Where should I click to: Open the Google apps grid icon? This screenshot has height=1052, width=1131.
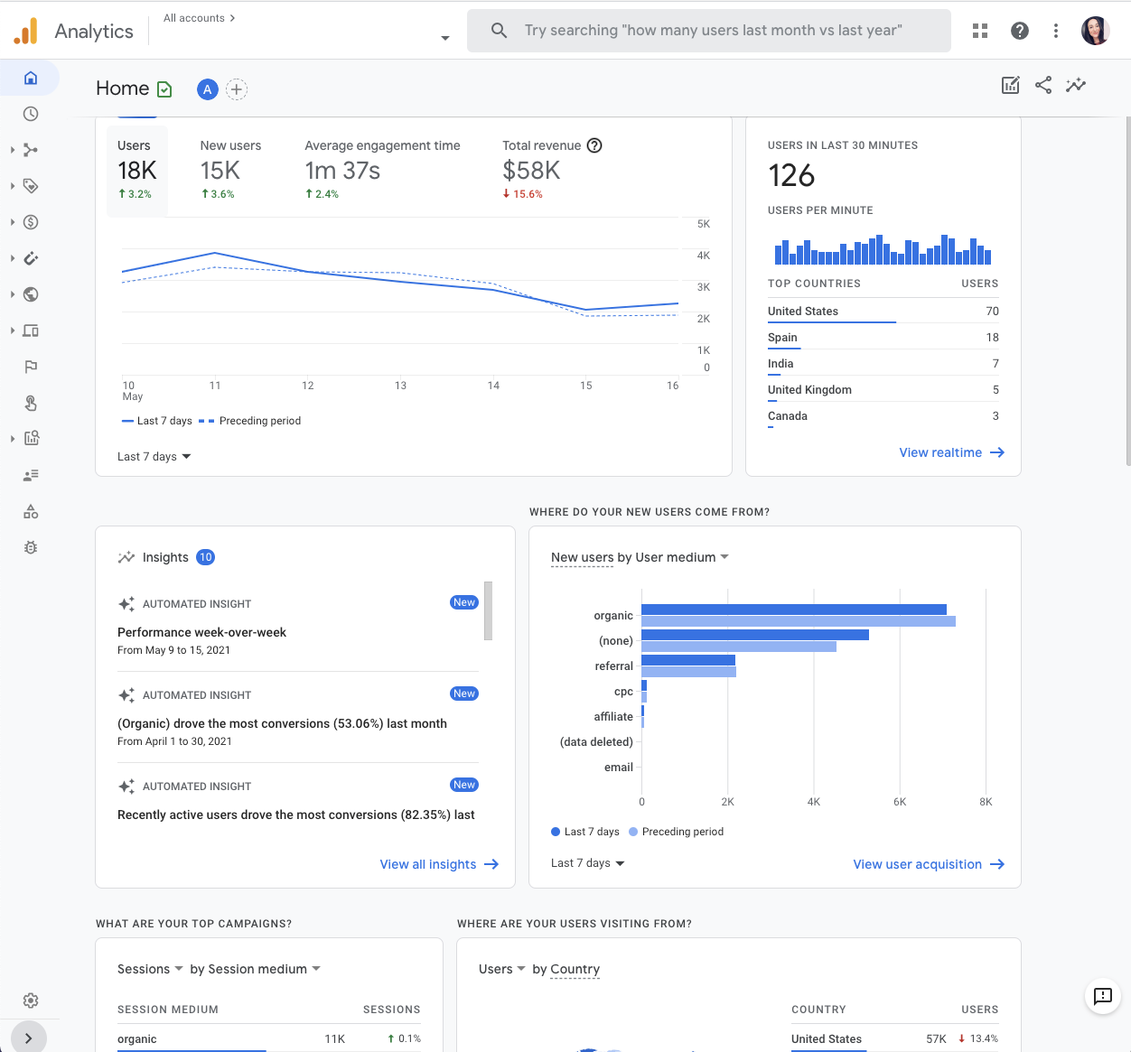(x=979, y=30)
